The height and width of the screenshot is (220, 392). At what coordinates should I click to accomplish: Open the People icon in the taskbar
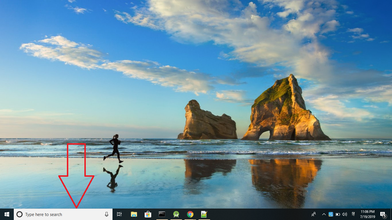click(x=314, y=214)
